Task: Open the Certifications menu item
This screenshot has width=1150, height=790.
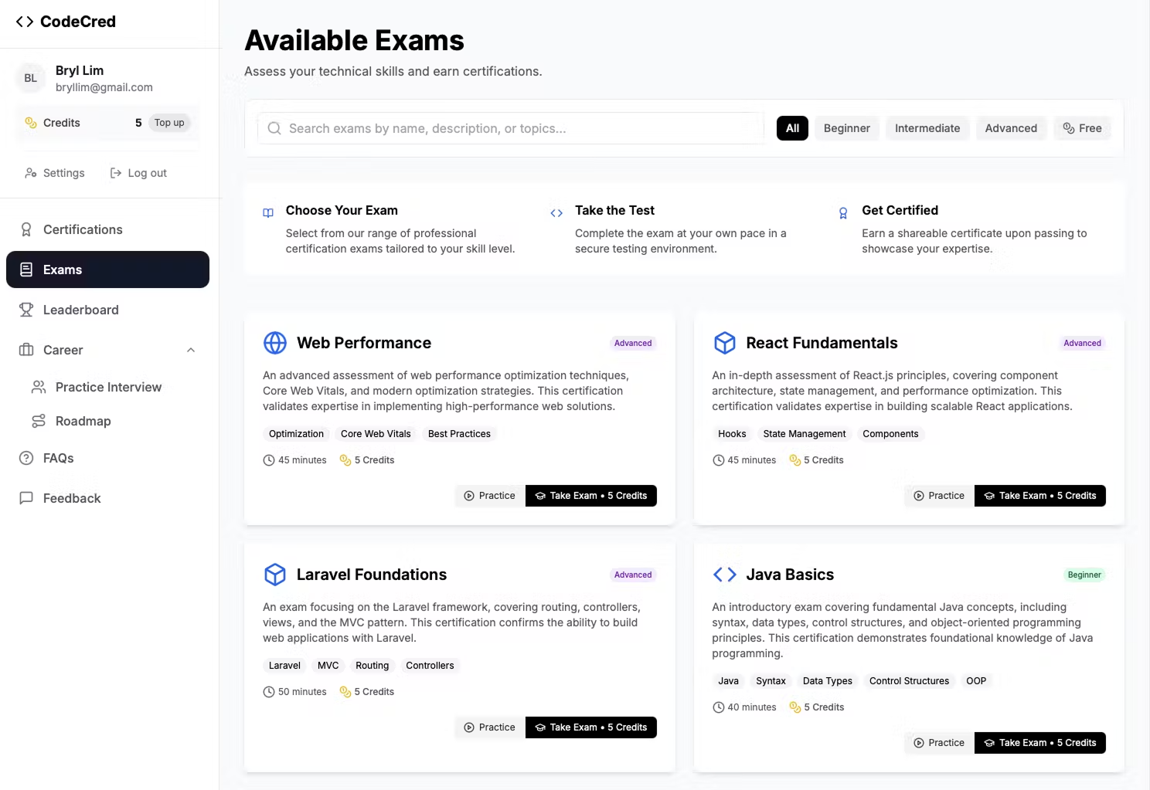Action: 83,229
